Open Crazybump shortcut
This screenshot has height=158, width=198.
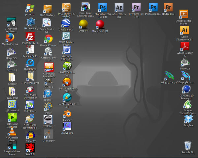tap(67, 126)
